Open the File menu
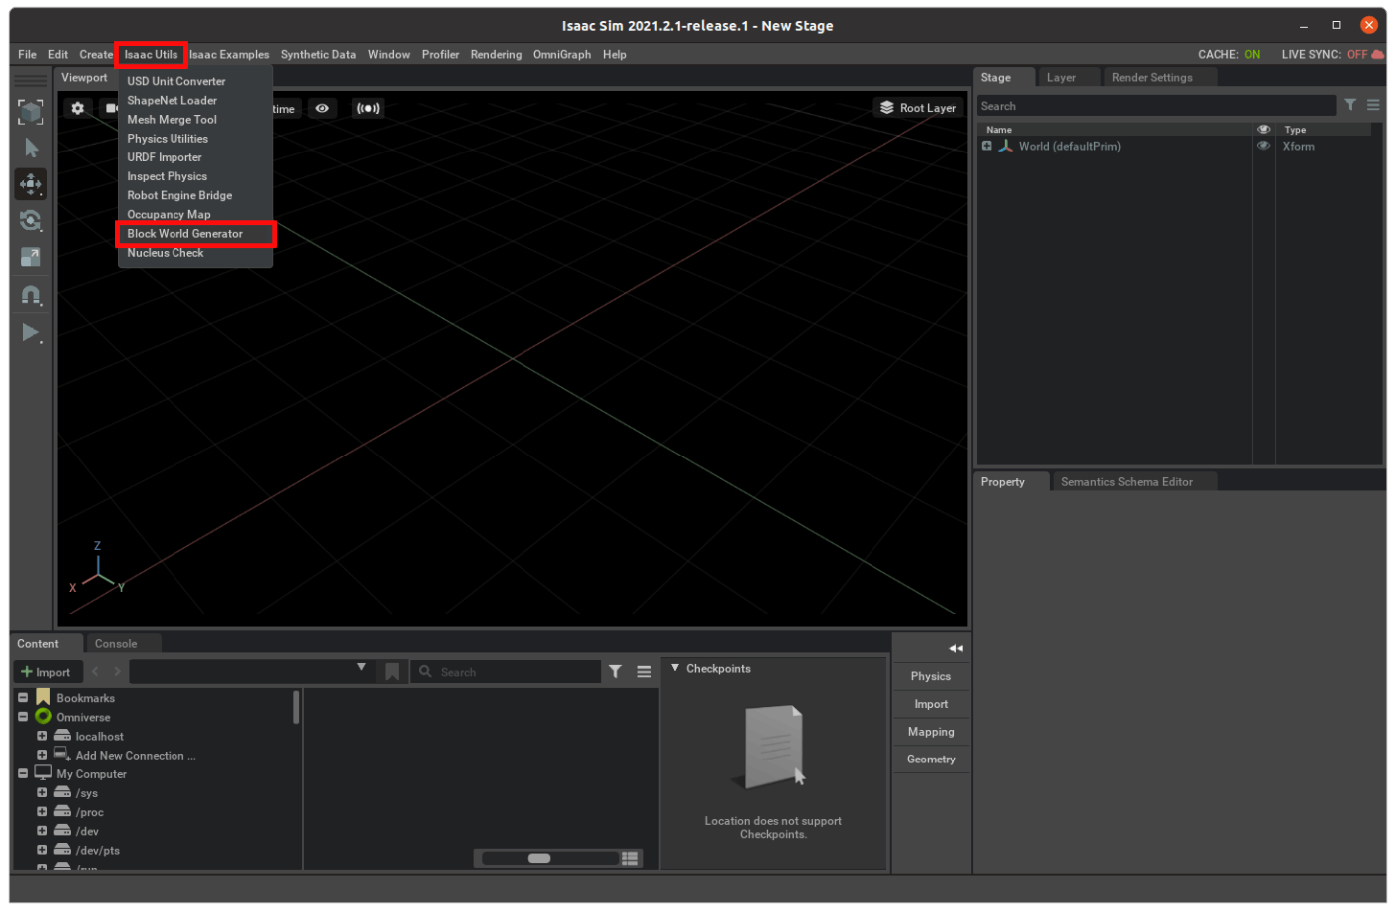This screenshot has height=912, width=1396. pos(27,54)
